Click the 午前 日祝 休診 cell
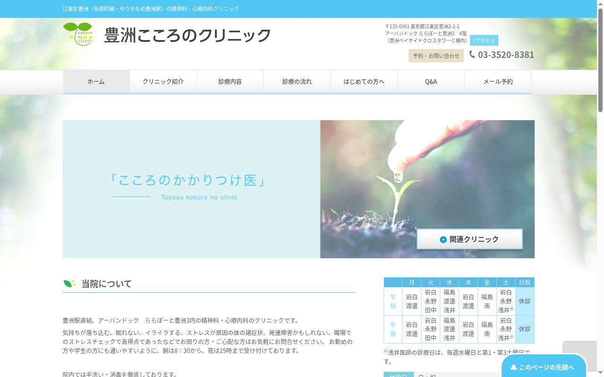This screenshot has height=377, width=604. click(525, 301)
